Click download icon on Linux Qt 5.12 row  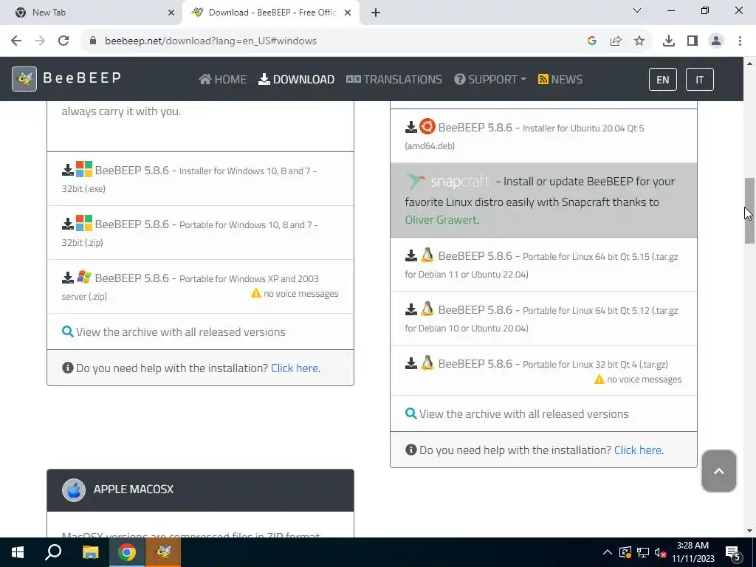pos(410,310)
